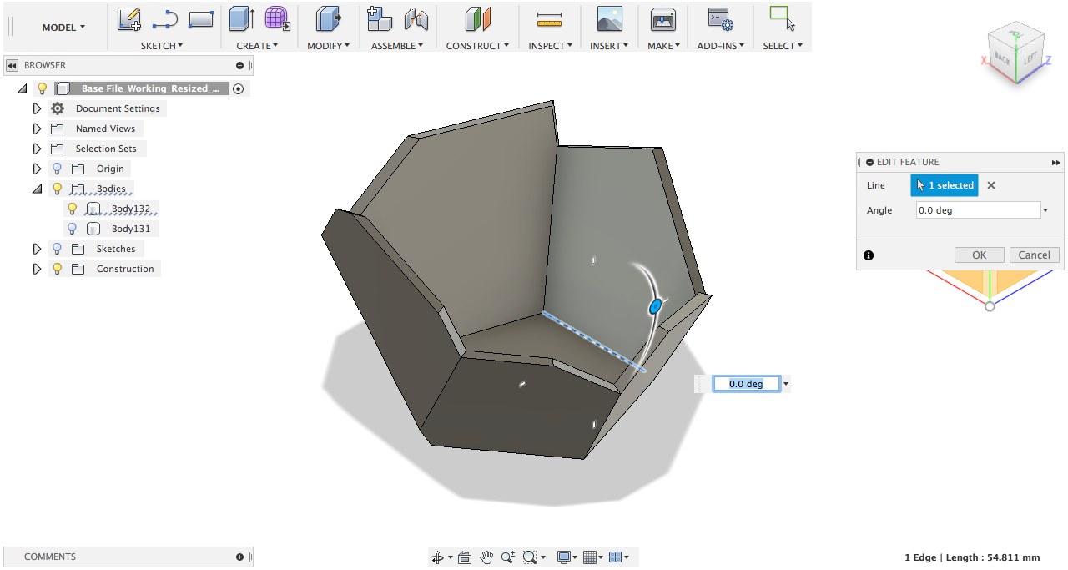Click the Select tool icon
The height and width of the screenshot is (570, 1068).
(x=782, y=18)
